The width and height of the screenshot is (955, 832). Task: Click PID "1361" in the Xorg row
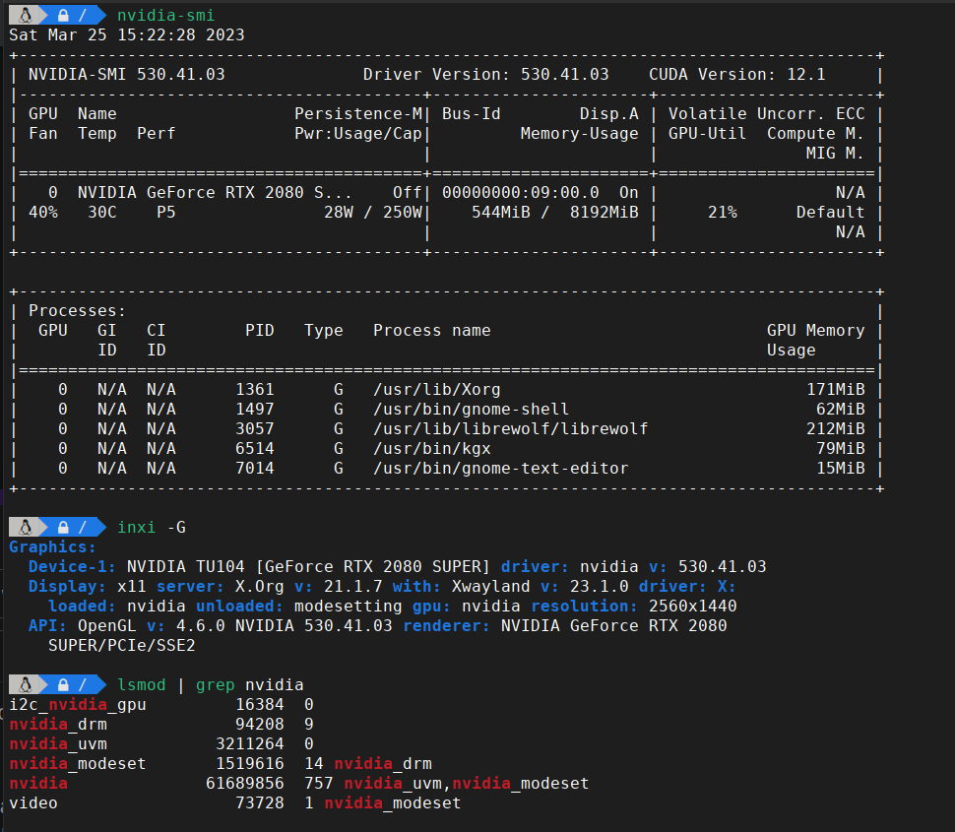[255, 389]
